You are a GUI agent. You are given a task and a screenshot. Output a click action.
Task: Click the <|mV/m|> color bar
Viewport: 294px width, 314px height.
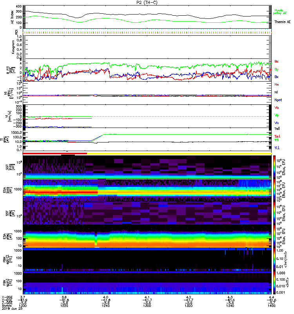[x=274, y=259]
